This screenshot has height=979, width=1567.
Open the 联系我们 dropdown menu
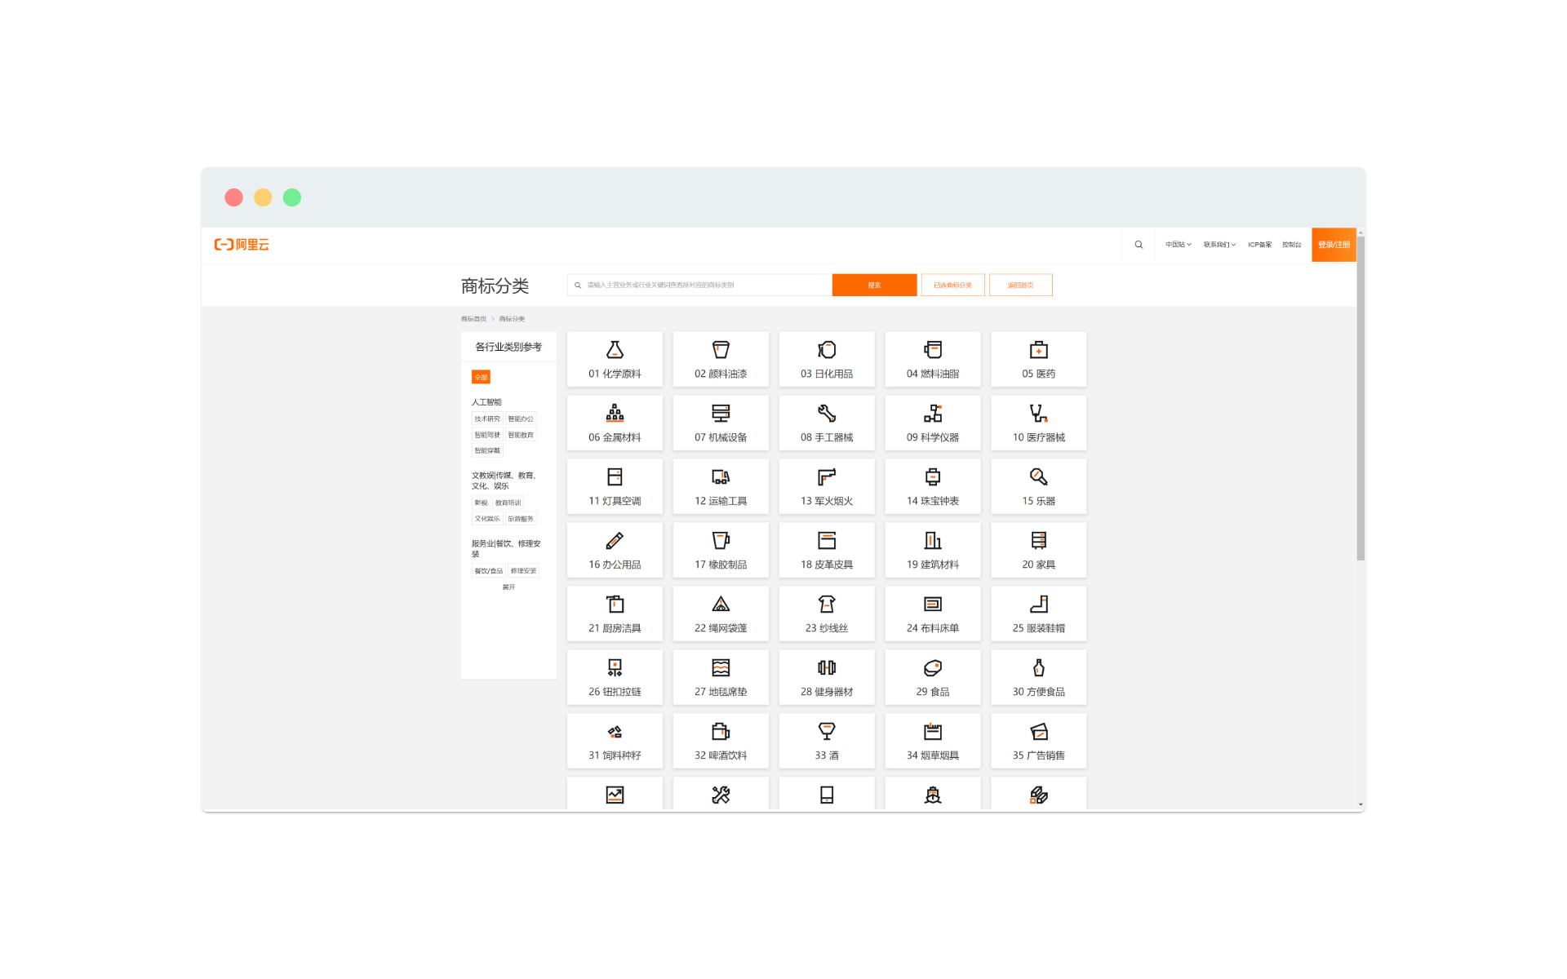[1219, 245]
